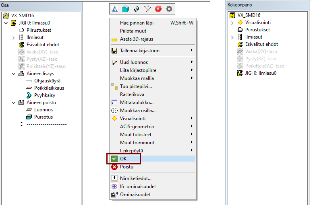Image resolution: width=311 pixels, height=205 pixels.
Task: Click the Kokoonpano panel header
Action: point(268,5)
